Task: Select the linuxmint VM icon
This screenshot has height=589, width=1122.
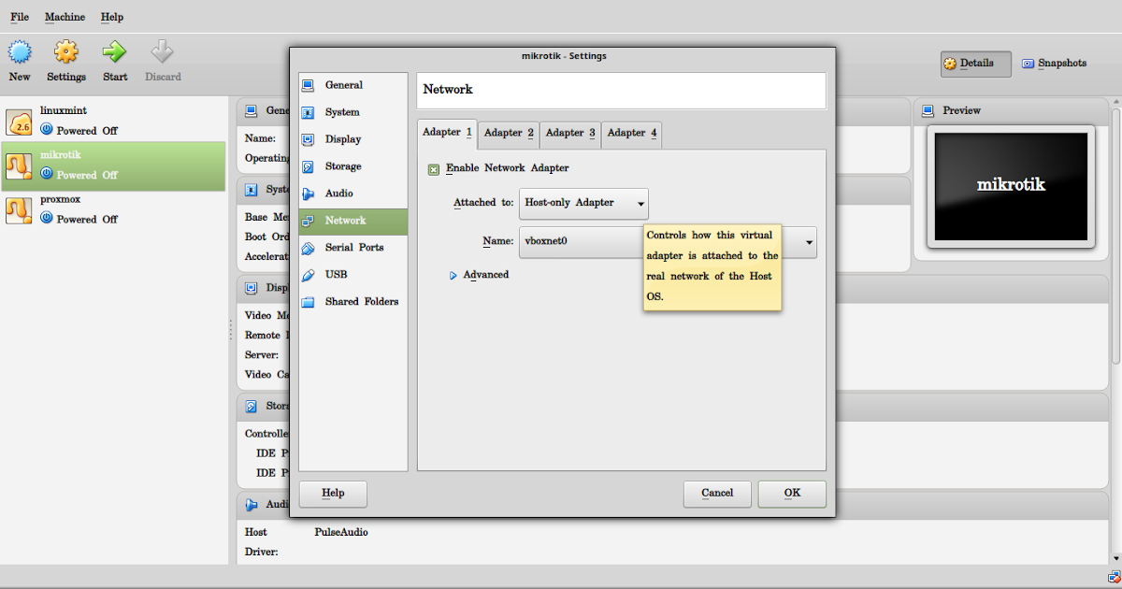Action: coord(20,121)
